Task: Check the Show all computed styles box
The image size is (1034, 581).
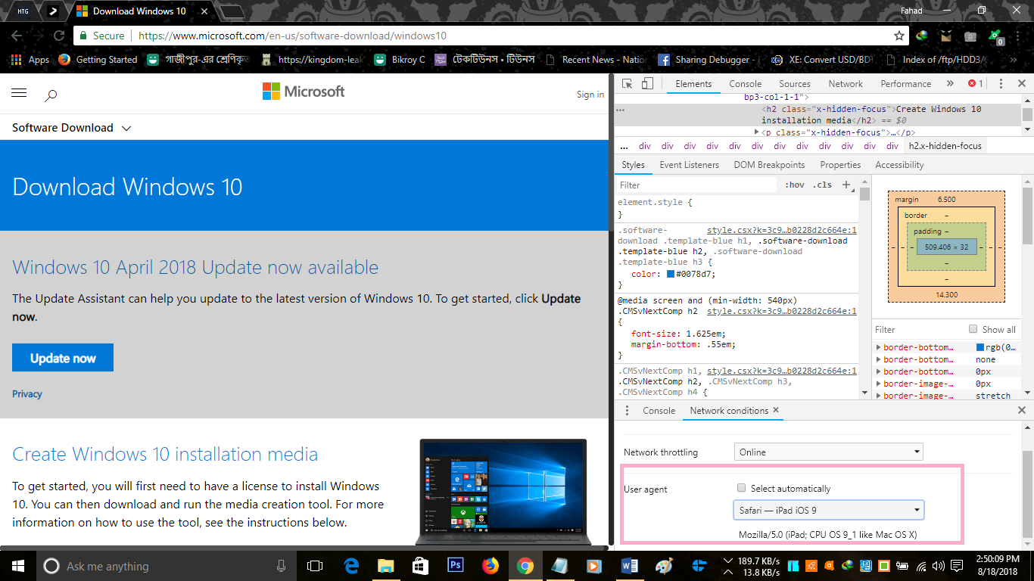Action: point(973,329)
